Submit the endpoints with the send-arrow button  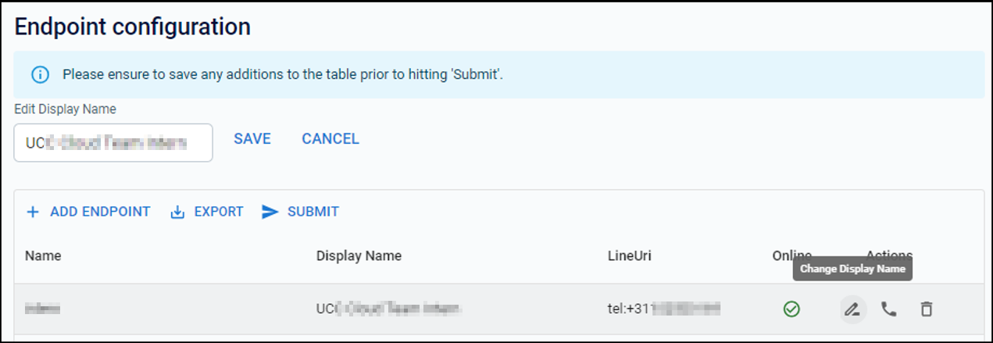coord(300,212)
